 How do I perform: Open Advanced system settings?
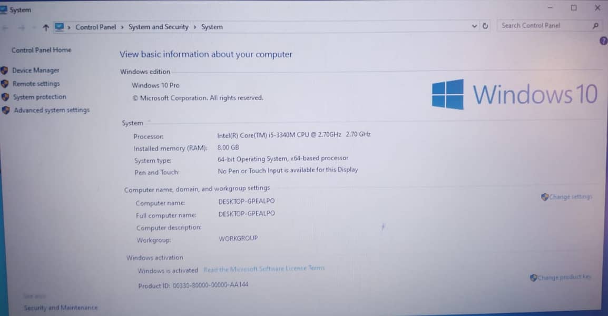point(52,110)
